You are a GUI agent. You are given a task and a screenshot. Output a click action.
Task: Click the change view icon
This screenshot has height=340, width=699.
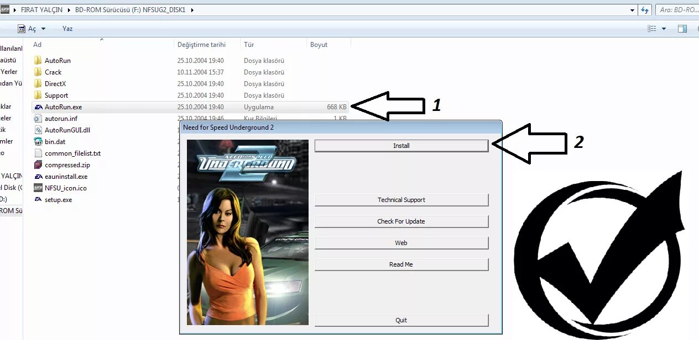(652, 29)
